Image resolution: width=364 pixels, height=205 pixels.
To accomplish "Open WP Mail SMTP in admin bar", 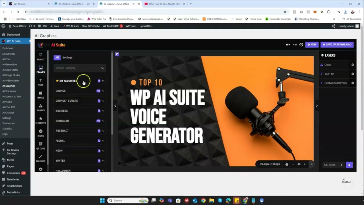I will coord(113,26).
